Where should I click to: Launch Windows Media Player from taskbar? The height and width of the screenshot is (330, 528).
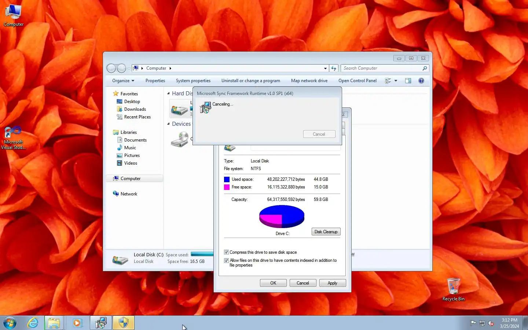pos(77,323)
